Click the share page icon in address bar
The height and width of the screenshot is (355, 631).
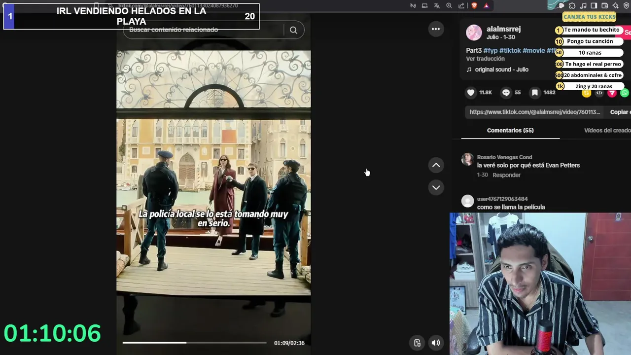pyautogui.click(x=461, y=6)
